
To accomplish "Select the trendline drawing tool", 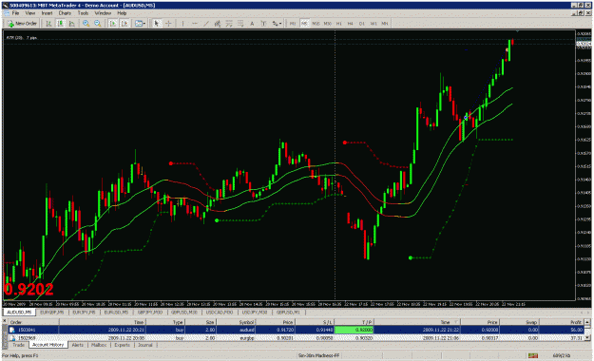I will pos(205,24).
